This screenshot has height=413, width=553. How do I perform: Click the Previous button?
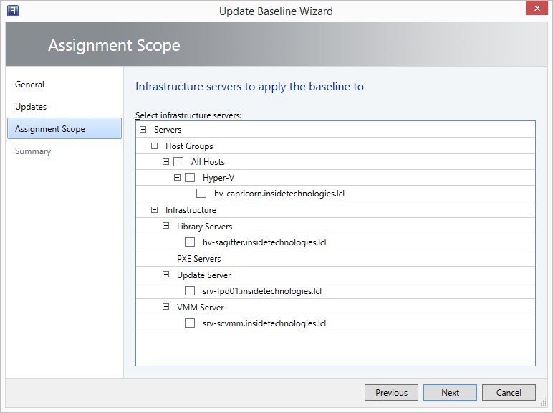[x=392, y=392]
